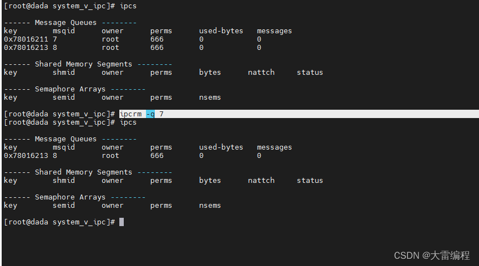Click the nsems column header in the last table
Image resolution: width=479 pixels, height=266 pixels.
point(210,206)
